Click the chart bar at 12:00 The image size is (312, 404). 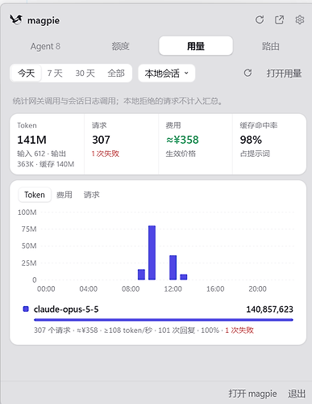point(173,267)
